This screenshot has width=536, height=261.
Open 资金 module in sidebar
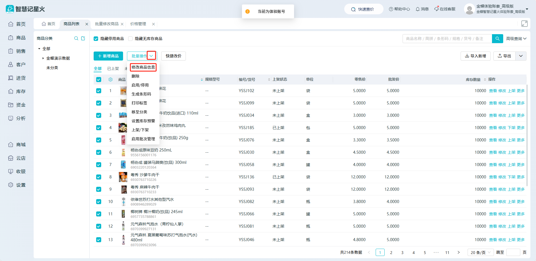tap(17, 105)
